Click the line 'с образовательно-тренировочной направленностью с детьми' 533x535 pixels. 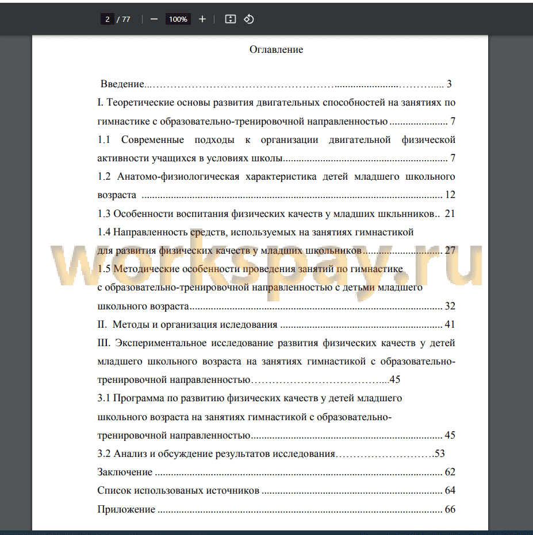(x=260, y=287)
